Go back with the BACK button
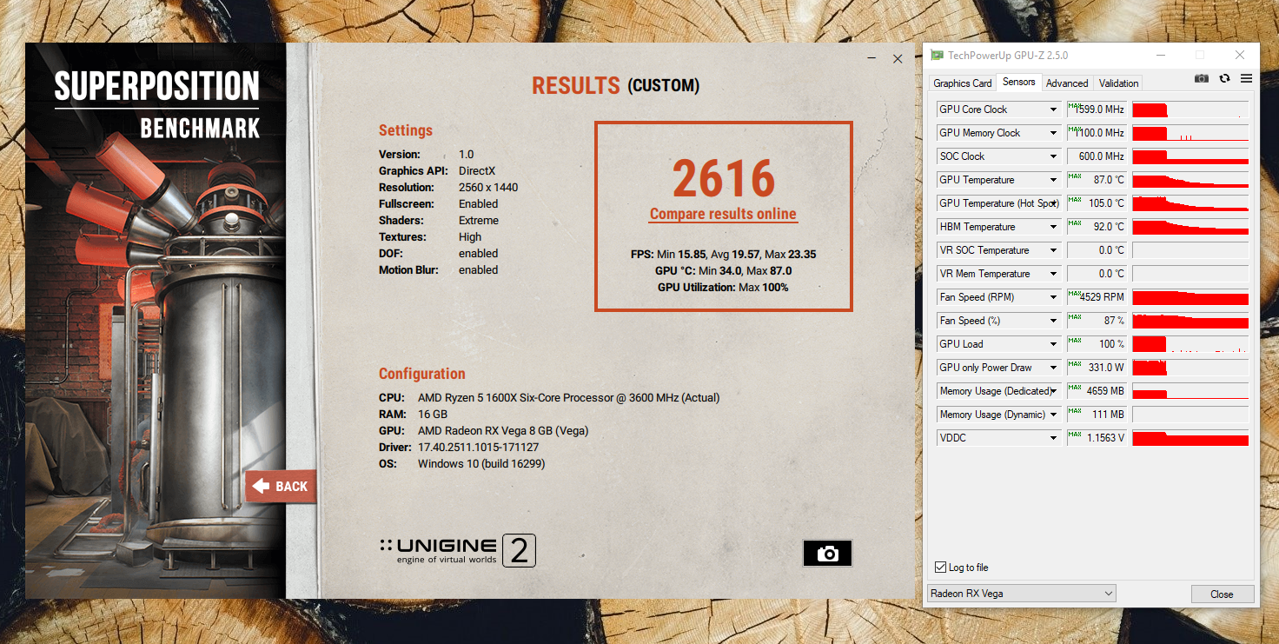Screen dimensions: 1279x644 point(281,487)
